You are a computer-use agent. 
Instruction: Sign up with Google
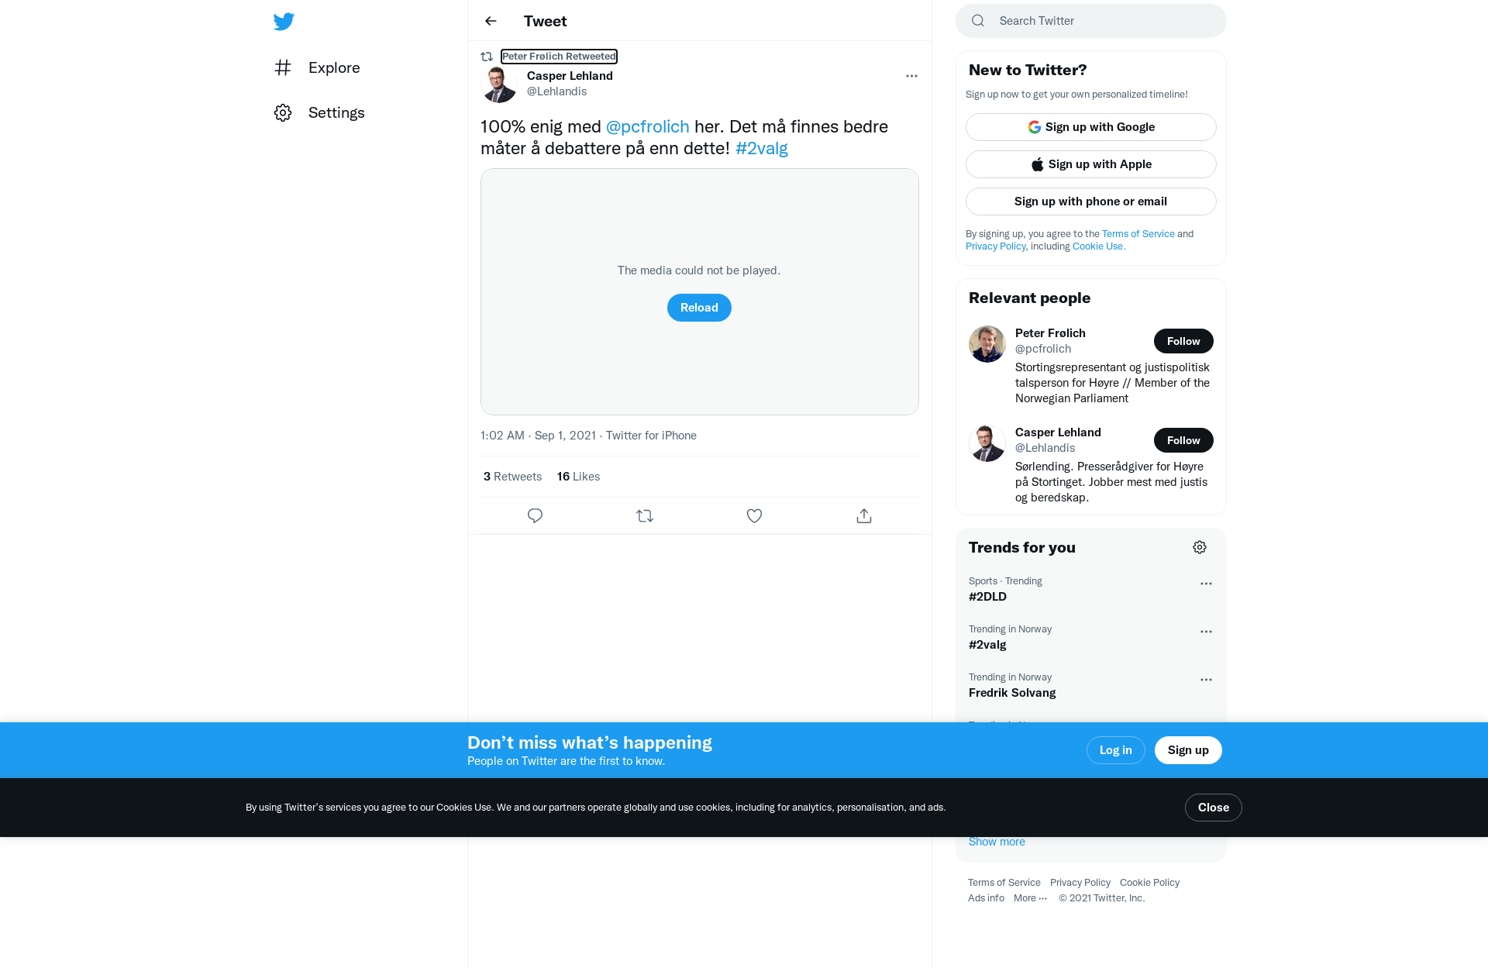coord(1091,127)
